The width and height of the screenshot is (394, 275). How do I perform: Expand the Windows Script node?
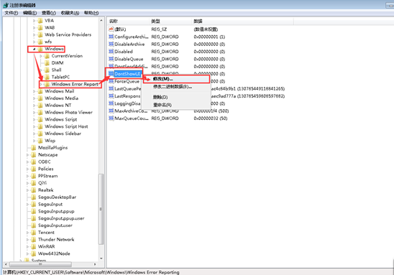point(35,119)
